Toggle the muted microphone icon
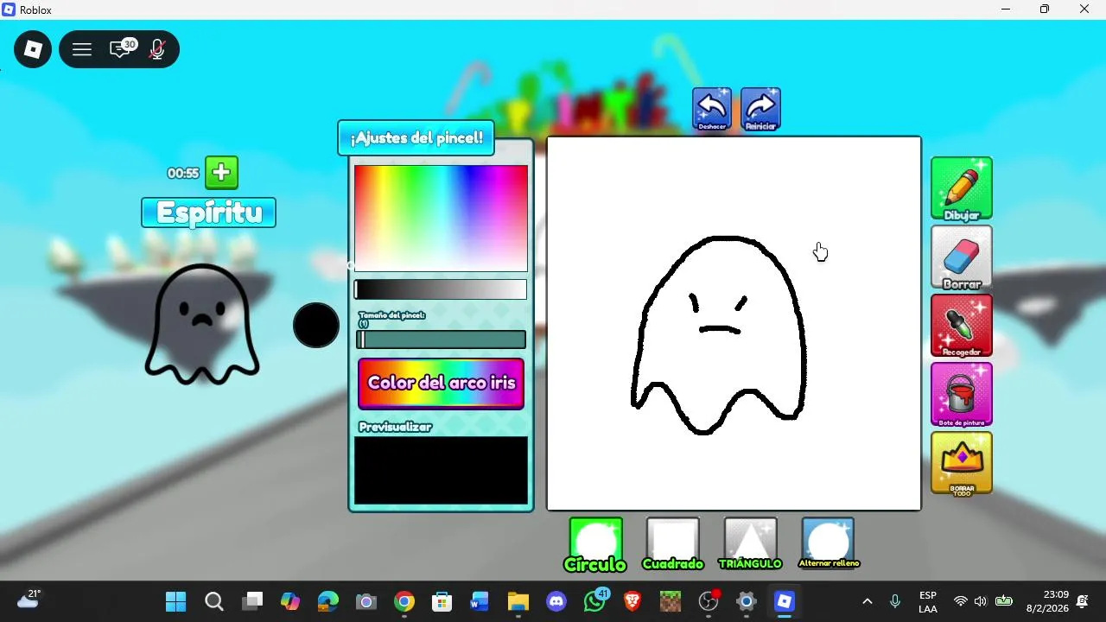This screenshot has width=1106, height=622. pos(157,50)
